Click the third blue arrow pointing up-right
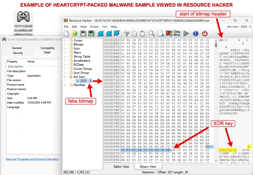This screenshot has width=253, height=175. pos(117,33)
